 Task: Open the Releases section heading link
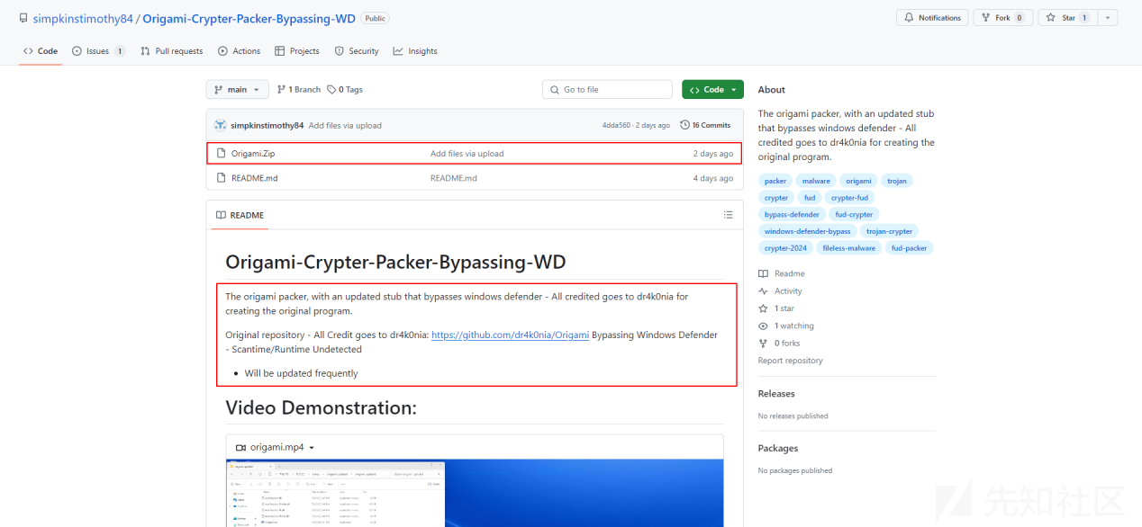[776, 394]
